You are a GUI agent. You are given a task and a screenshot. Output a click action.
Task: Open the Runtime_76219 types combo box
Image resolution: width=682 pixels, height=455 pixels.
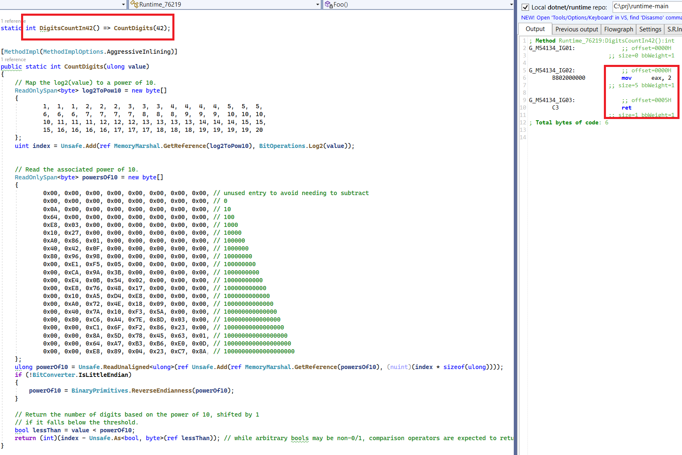pyautogui.click(x=225, y=5)
